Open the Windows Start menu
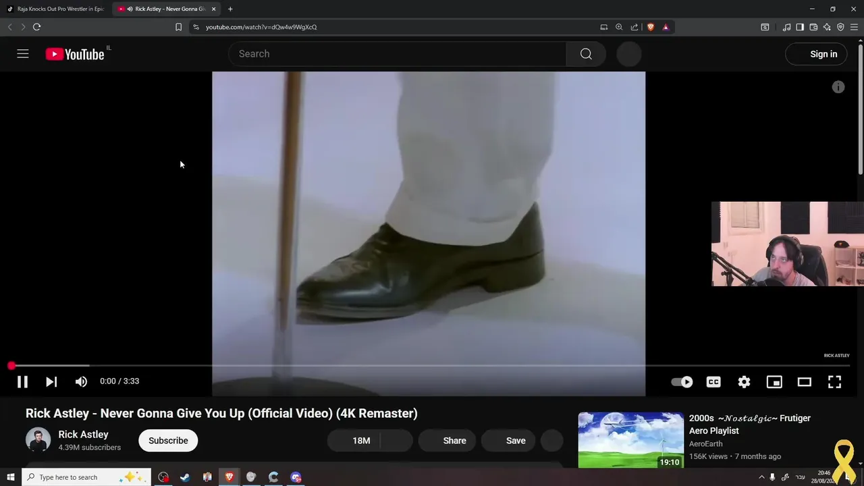864x486 pixels. [x=10, y=477]
